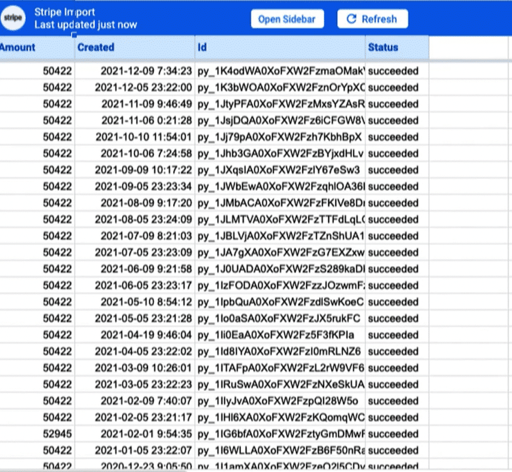Select the Id column header
The width and height of the screenshot is (512, 472).
(280, 47)
